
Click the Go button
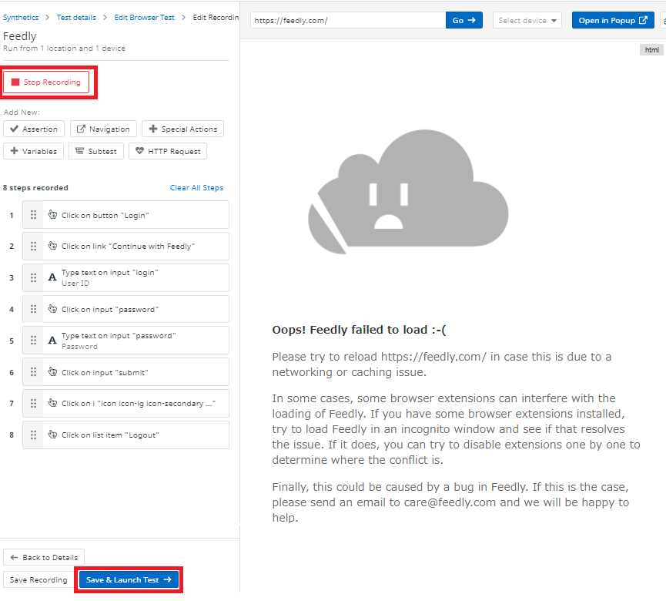[x=464, y=20]
